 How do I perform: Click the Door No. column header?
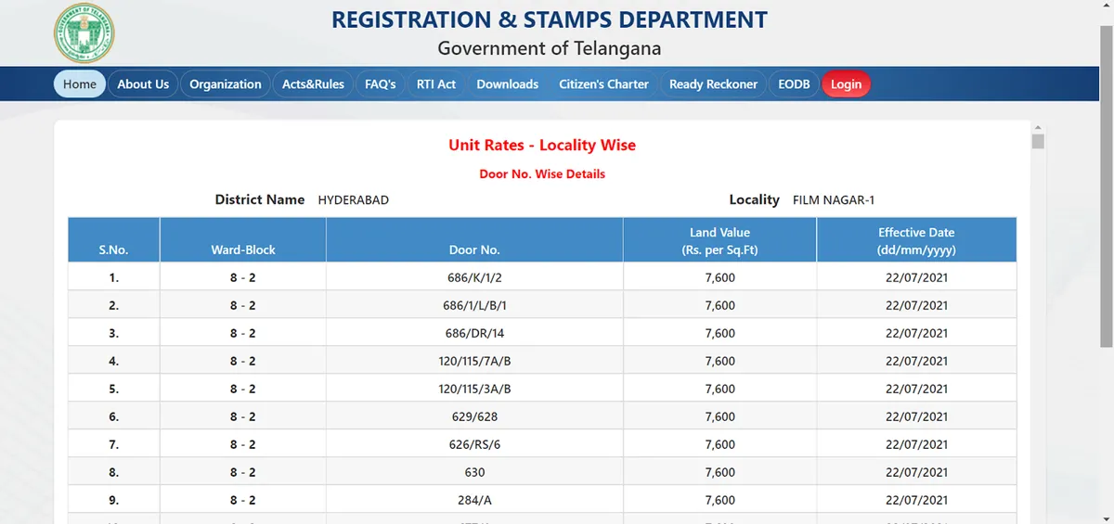(474, 249)
